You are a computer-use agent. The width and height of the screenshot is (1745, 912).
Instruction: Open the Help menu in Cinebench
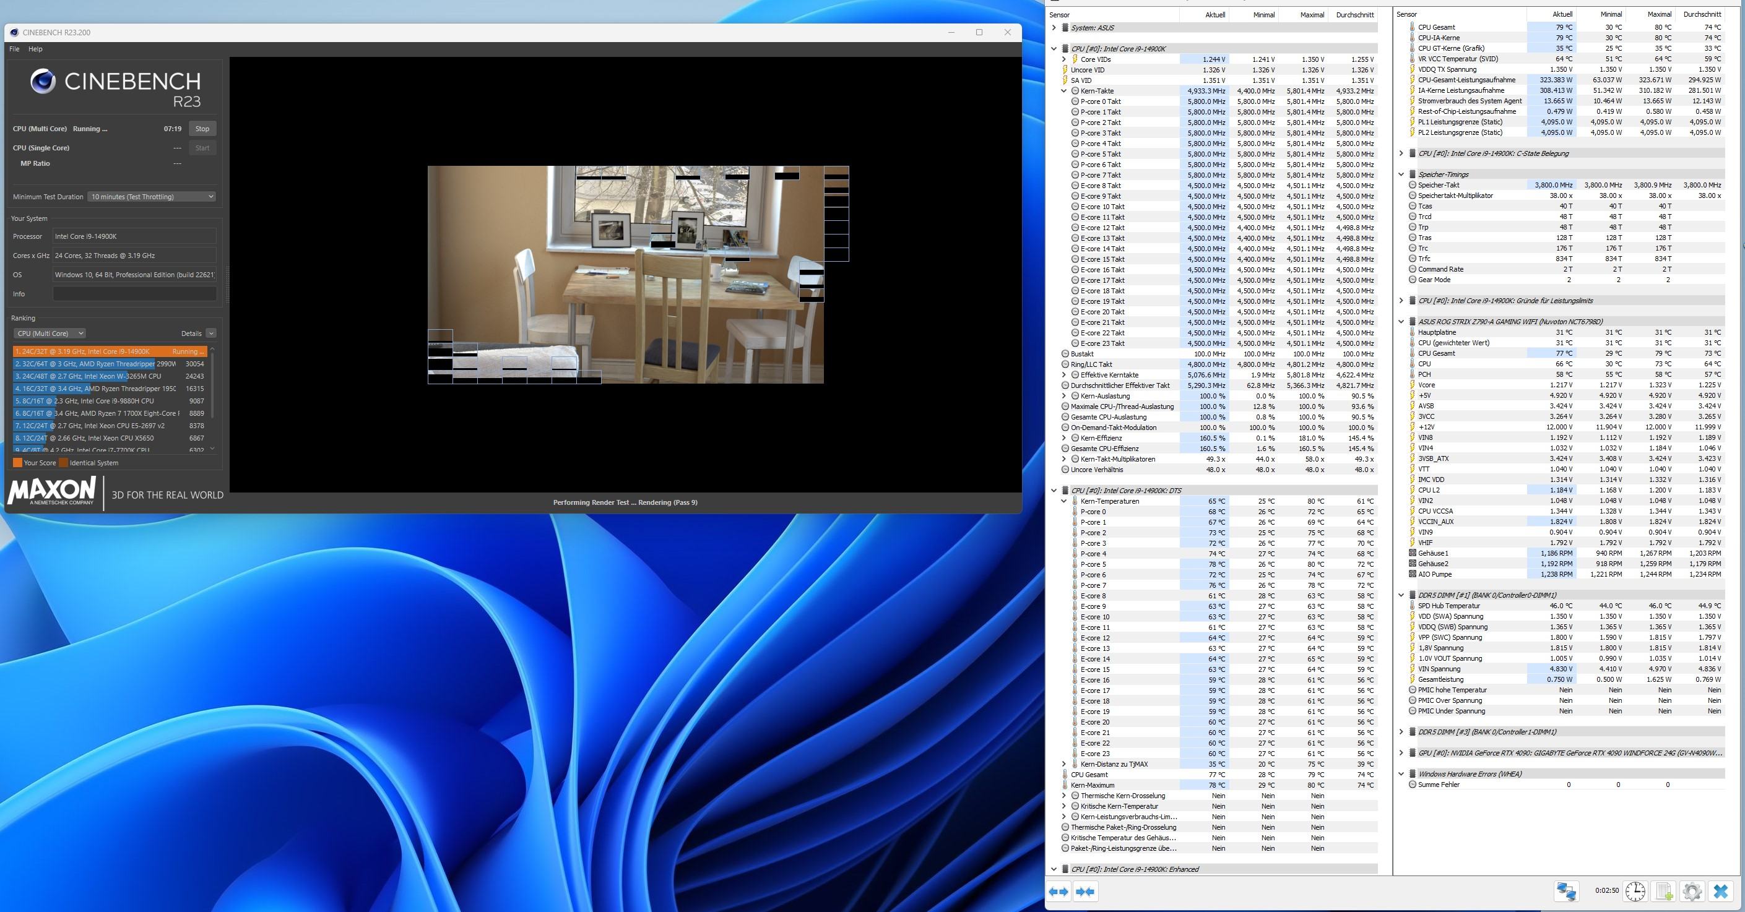(35, 49)
